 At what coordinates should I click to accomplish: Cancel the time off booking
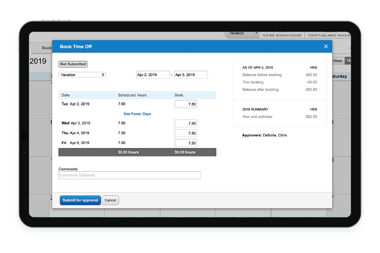point(110,200)
